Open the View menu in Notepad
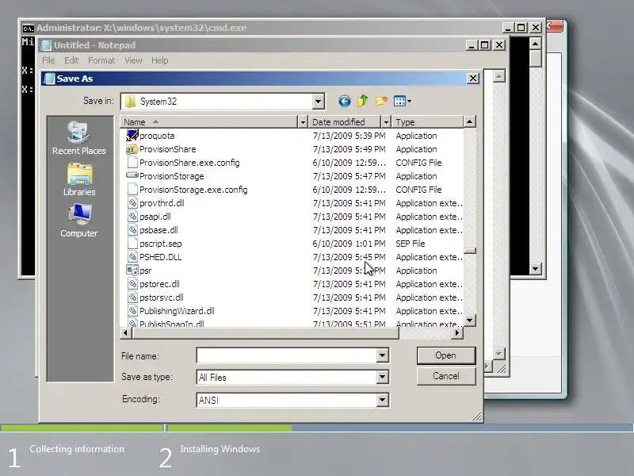634x476 pixels. coord(133,60)
